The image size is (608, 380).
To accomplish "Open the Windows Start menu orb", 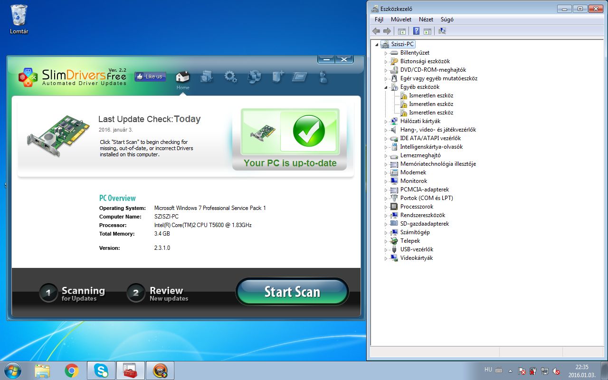I will [13, 370].
